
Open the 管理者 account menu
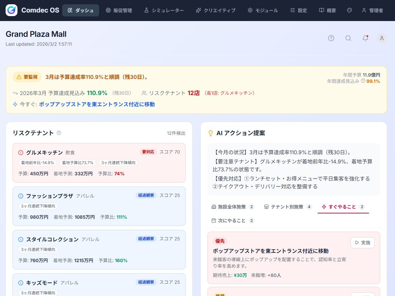click(372, 11)
